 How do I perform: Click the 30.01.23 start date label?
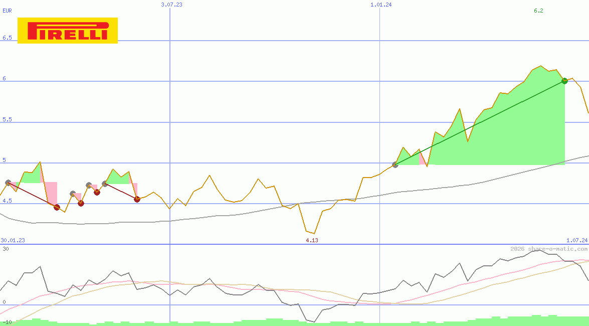click(13, 240)
